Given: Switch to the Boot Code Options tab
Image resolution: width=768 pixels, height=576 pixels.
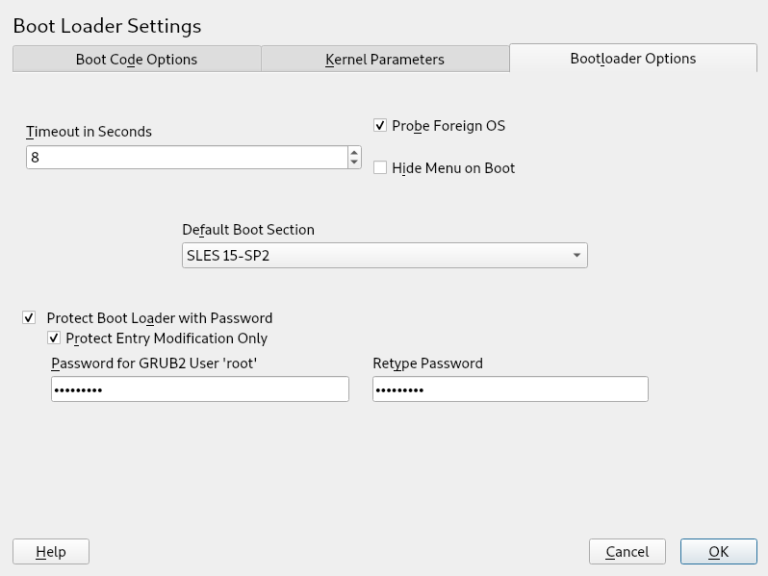Looking at the screenshot, I should pyautogui.click(x=137, y=59).
